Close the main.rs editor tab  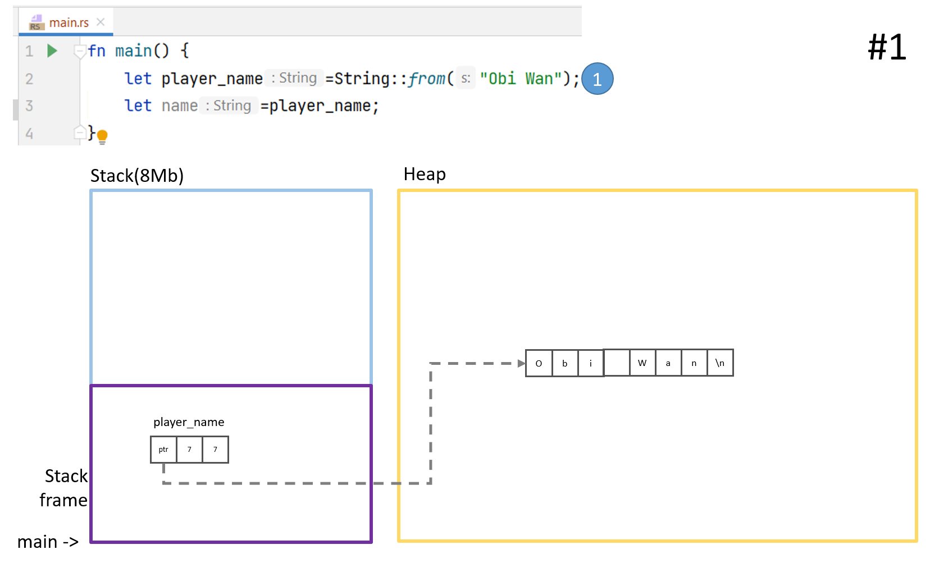(x=101, y=22)
